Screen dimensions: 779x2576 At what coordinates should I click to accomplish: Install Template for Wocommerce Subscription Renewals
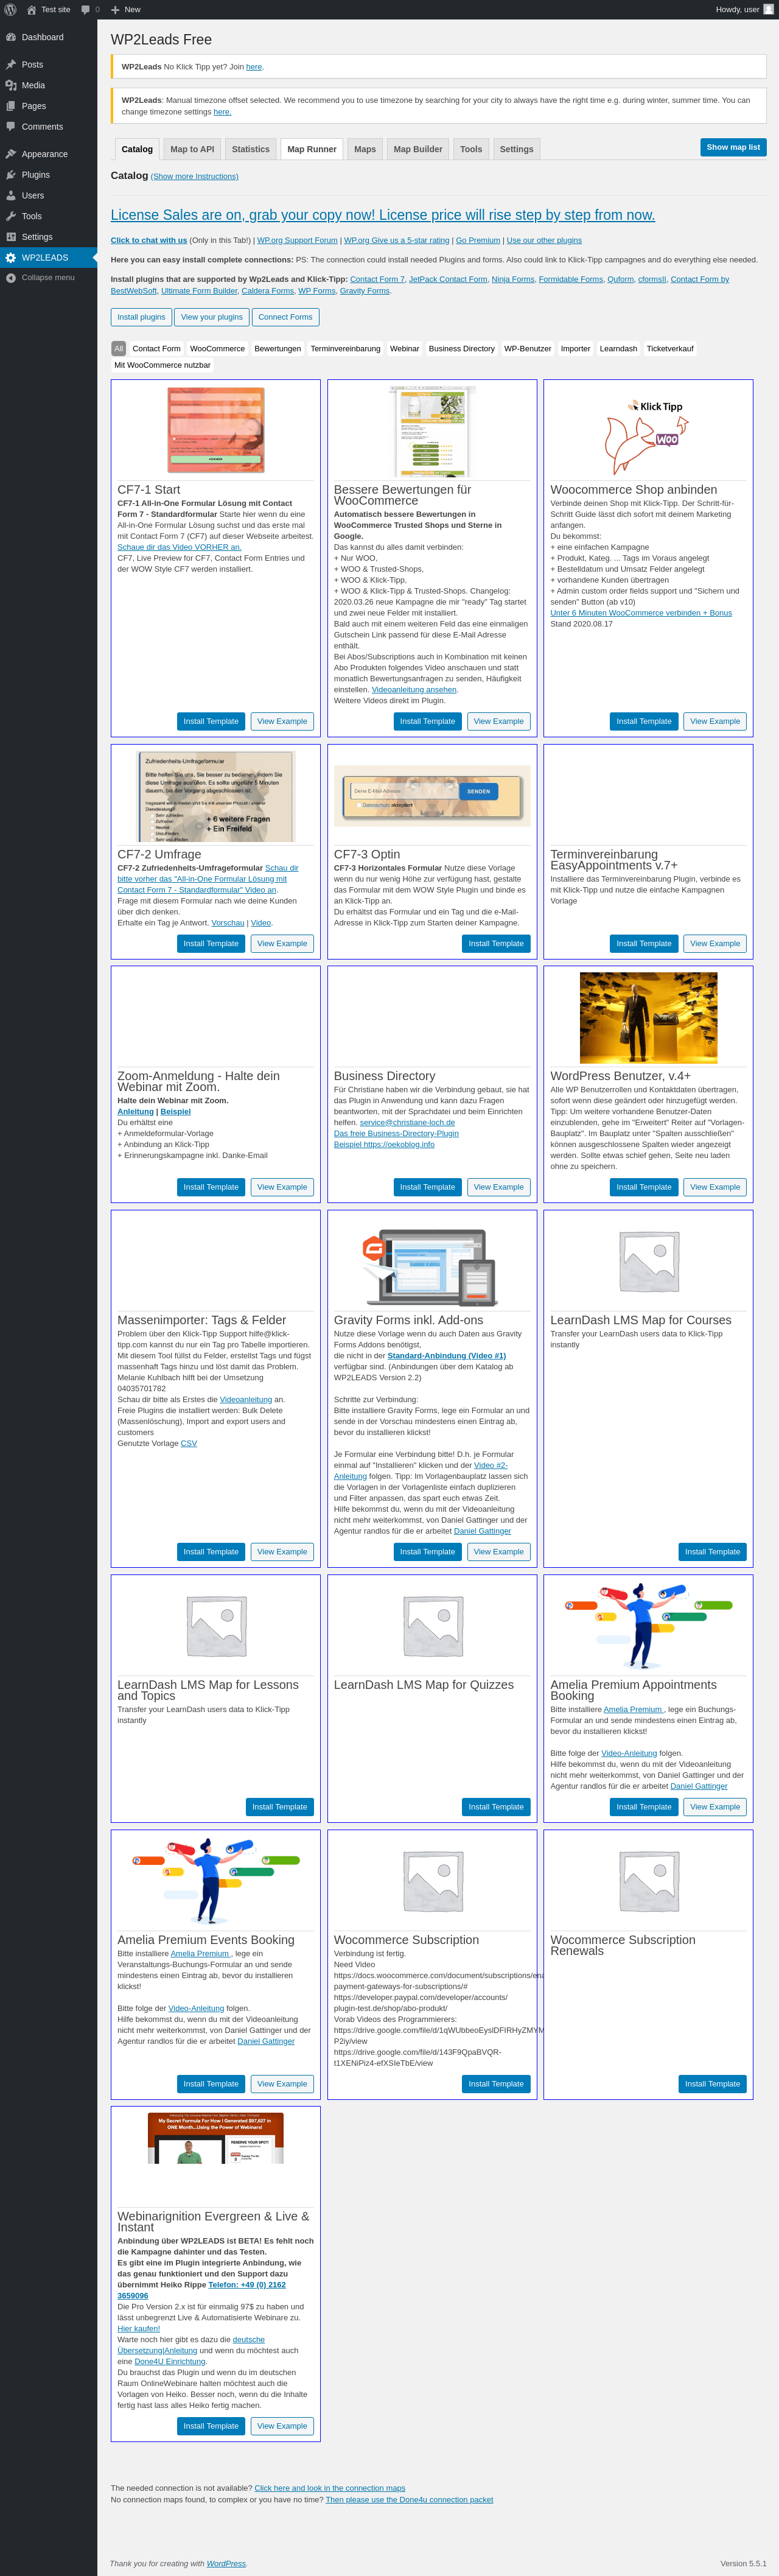tap(712, 2084)
